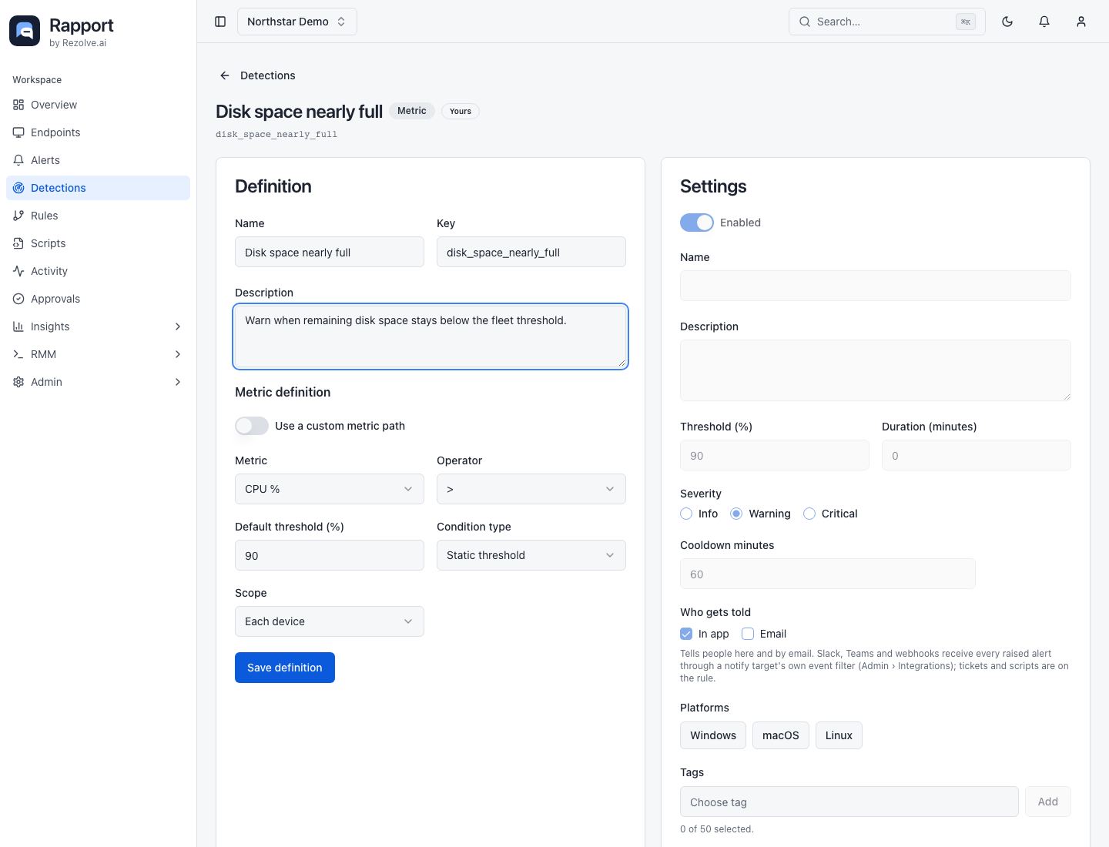
Task: Check the Email checkbox
Action: tap(748, 634)
